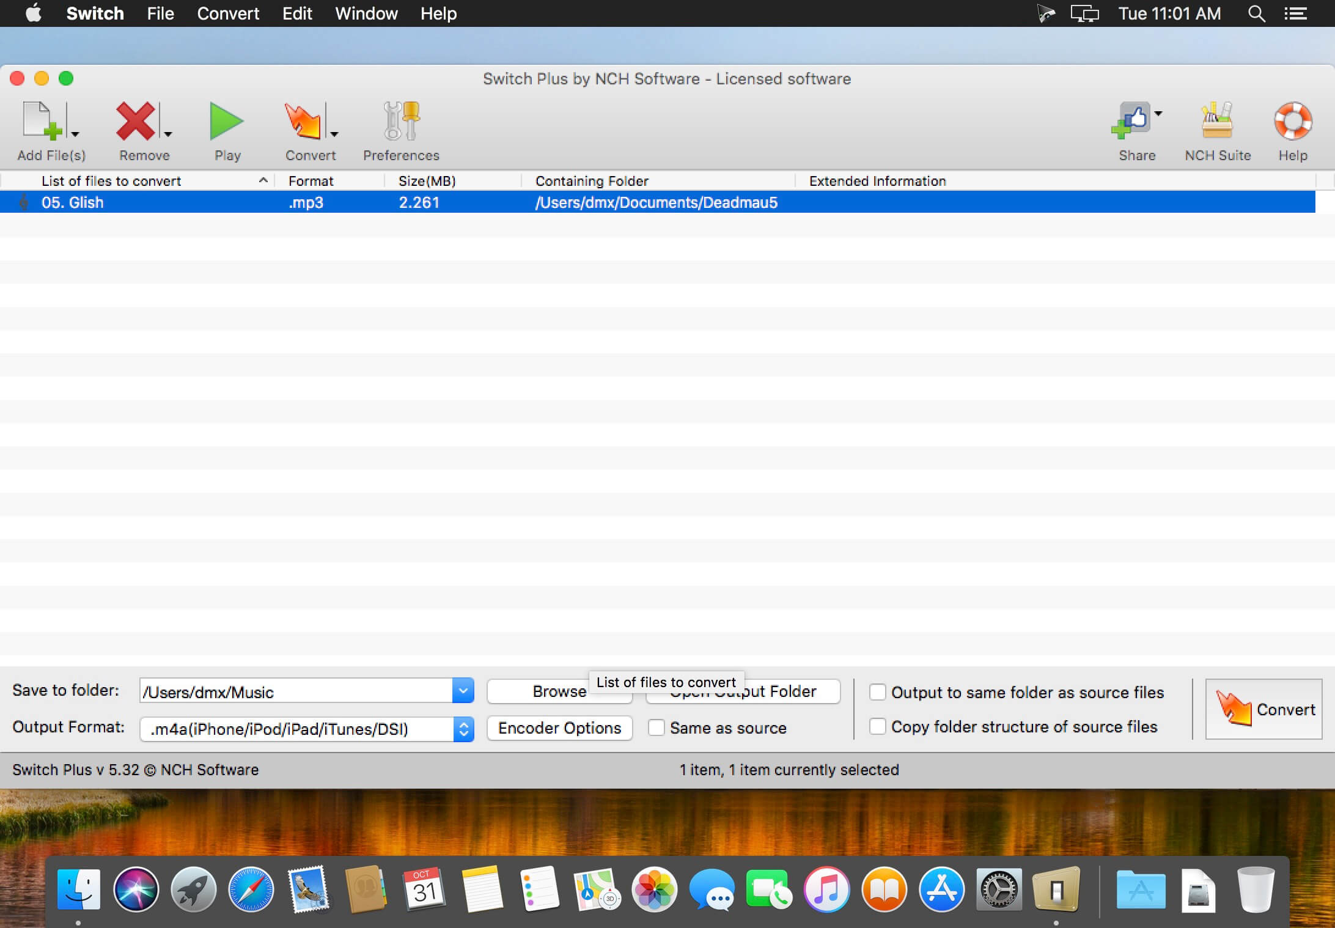Click the red Remove X icon
1335x928 pixels.
pos(136,120)
